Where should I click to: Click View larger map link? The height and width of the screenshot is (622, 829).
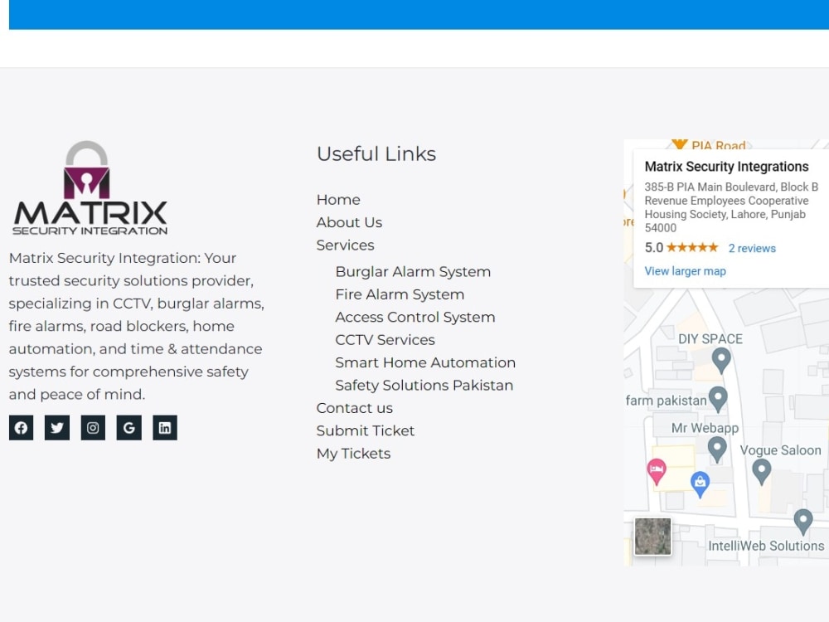[x=686, y=271]
